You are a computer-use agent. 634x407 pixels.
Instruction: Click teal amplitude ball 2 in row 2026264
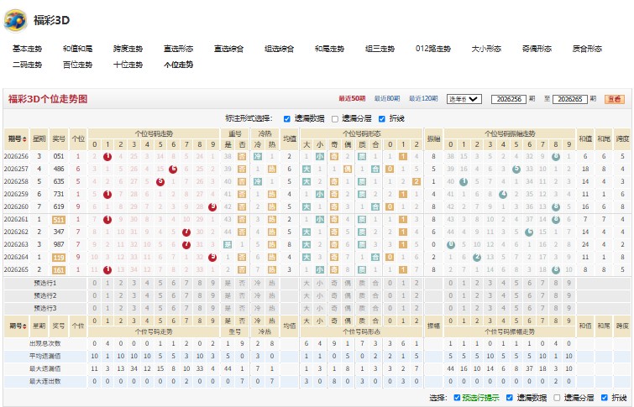coord(477,258)
